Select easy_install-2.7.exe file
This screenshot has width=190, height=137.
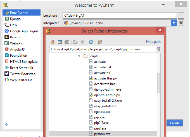pos(108,101)
